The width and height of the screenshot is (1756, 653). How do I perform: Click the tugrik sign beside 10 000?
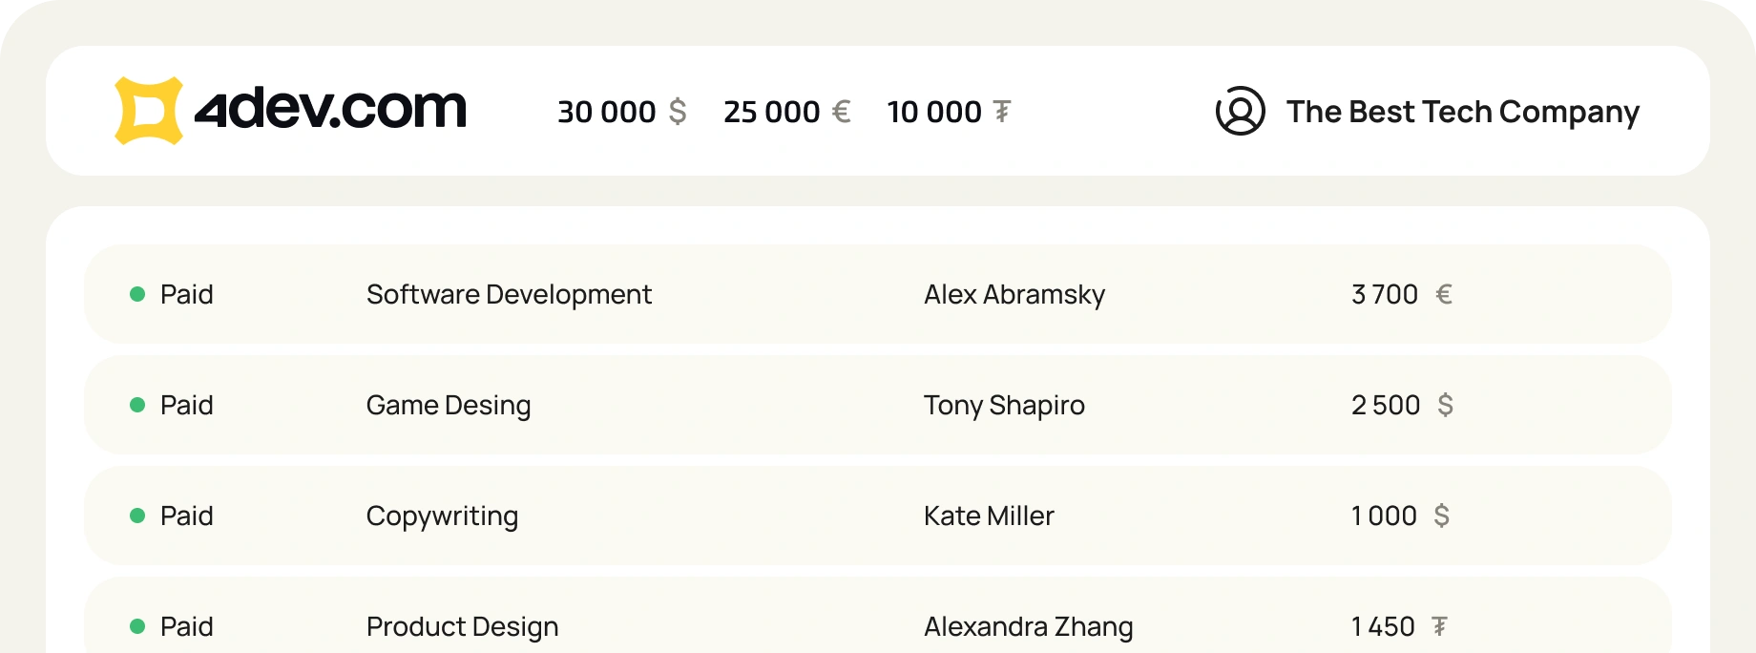pyautogui.click(x=1002, y=112)
